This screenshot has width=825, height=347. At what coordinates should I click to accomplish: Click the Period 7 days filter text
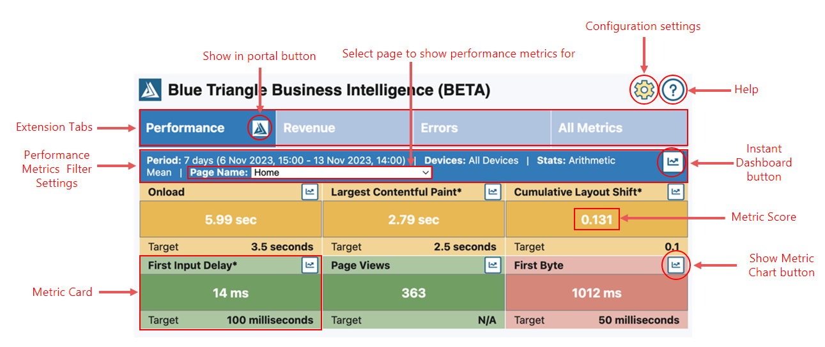tap(275, 161)
